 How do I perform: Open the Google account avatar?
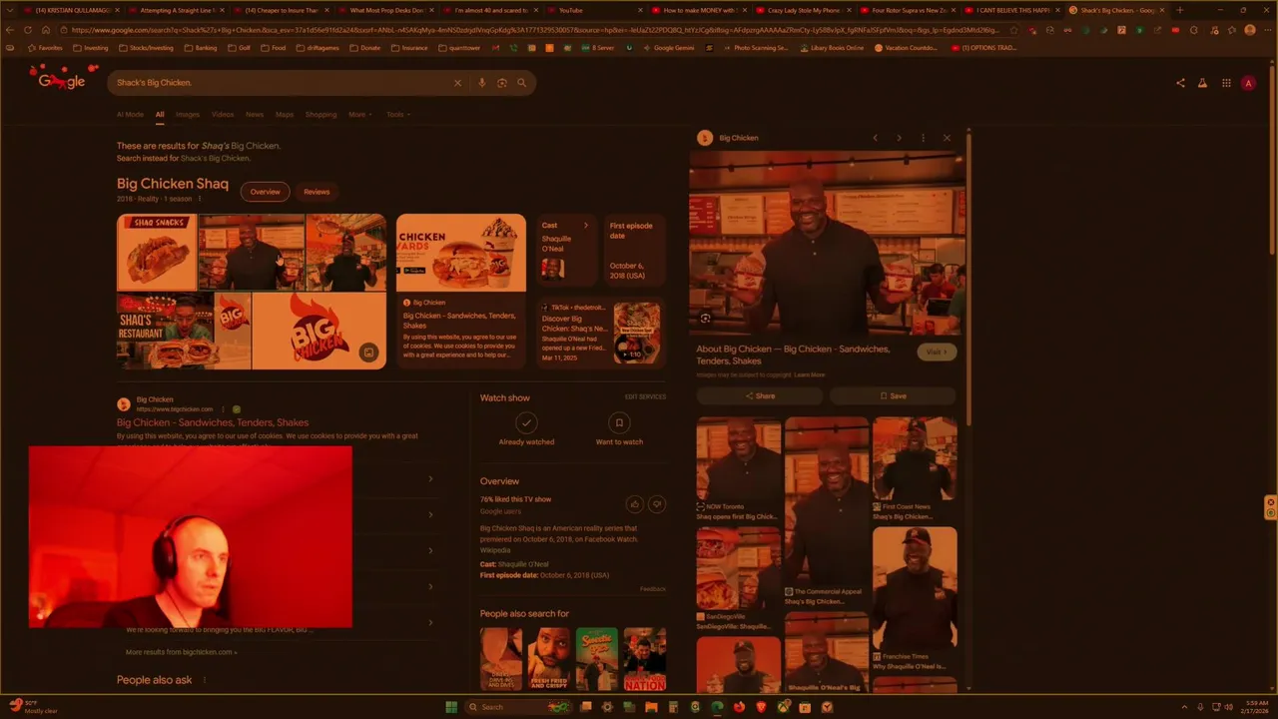[1248, 83]
